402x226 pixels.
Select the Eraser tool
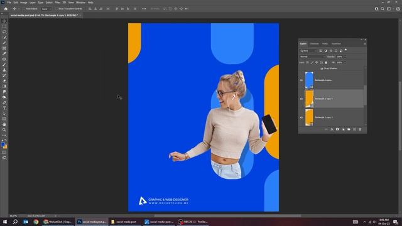pos(4,81)
